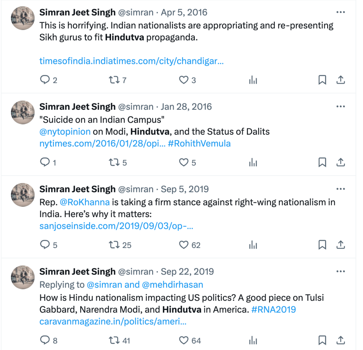Bookmark the Sep 5, 2019 tweet
Viewport: 363px width, 350px height.
322,245
